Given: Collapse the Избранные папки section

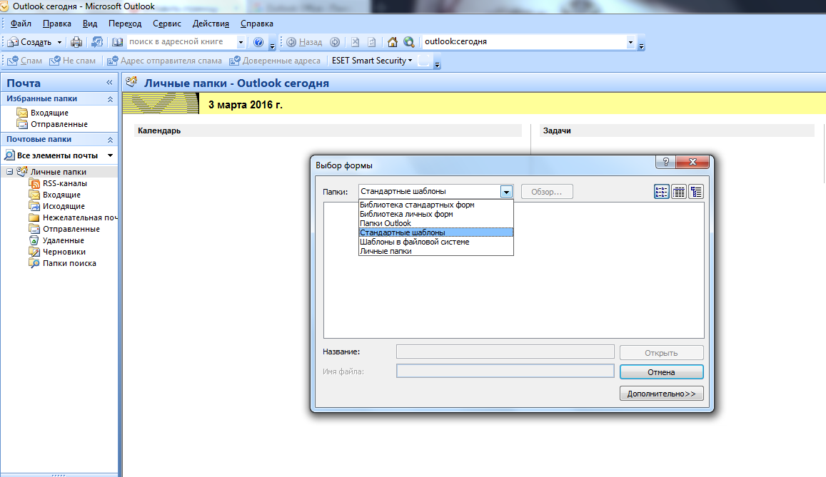Looking at the screenshot, I should 110,99.
